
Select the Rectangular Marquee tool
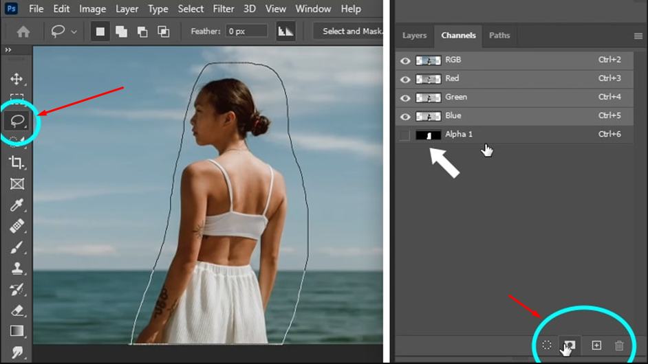point(17,98)
